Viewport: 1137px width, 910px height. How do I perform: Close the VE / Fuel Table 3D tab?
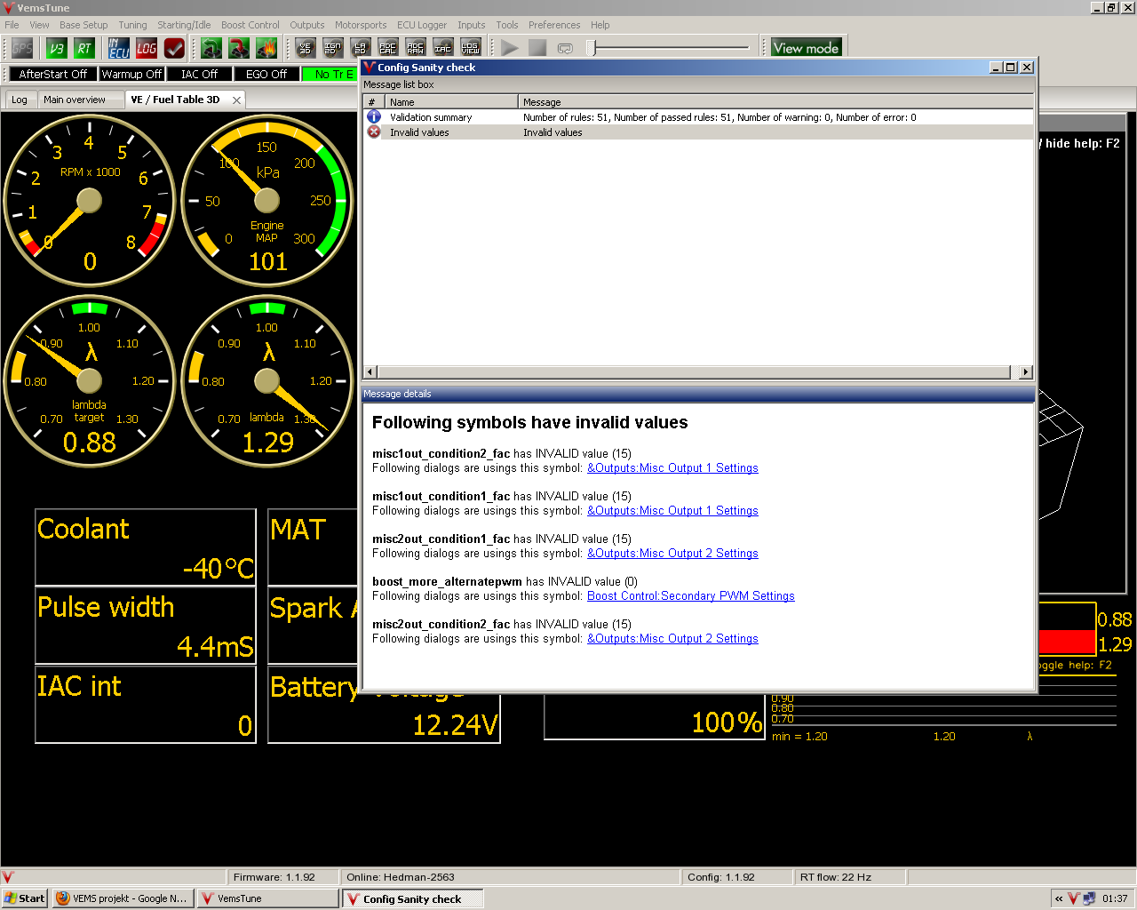click(236, 100)
